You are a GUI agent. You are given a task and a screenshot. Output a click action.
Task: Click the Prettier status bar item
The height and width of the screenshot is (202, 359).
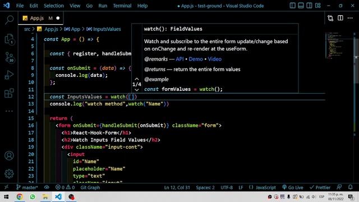[320, 187]
